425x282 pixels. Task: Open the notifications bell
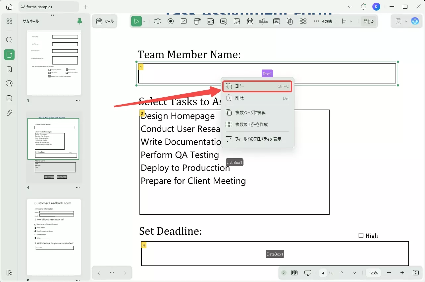363,7
